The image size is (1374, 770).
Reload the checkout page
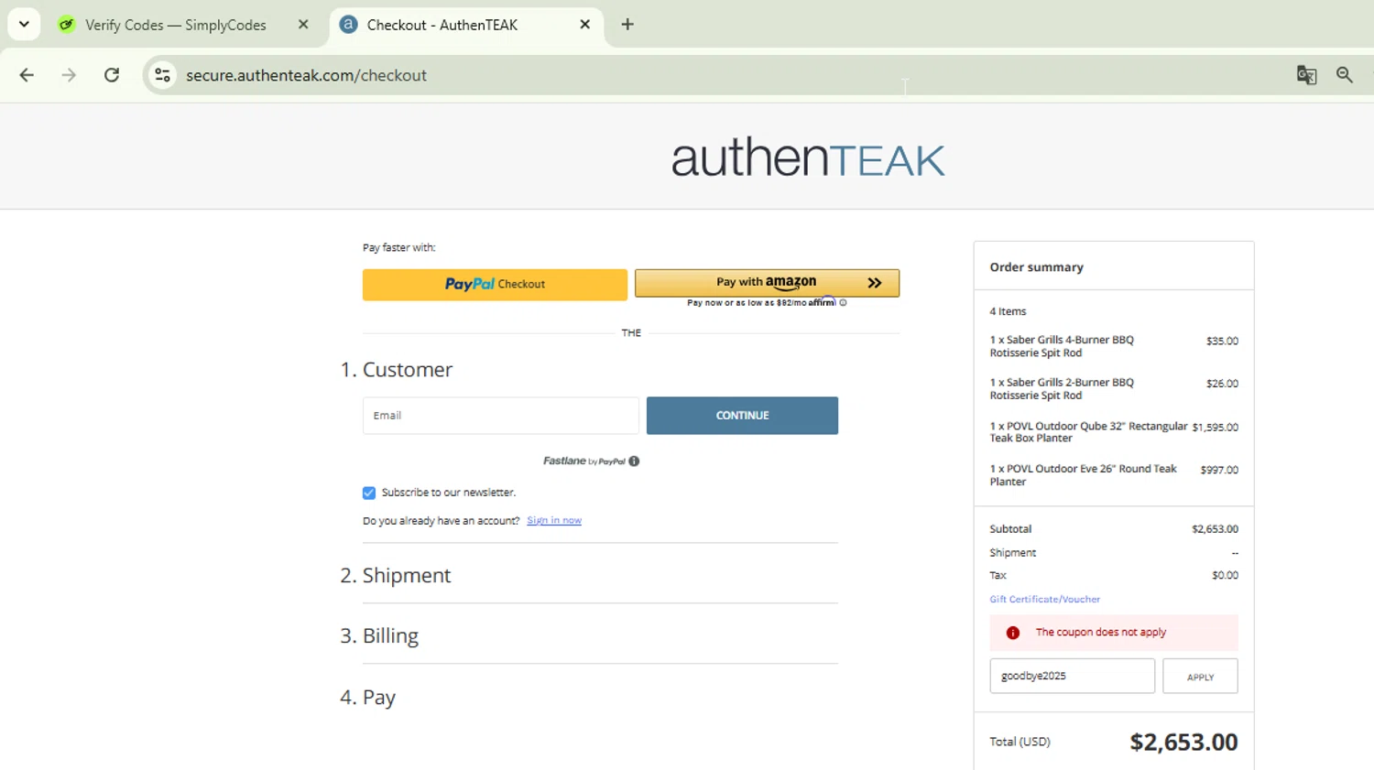(112, 75)
